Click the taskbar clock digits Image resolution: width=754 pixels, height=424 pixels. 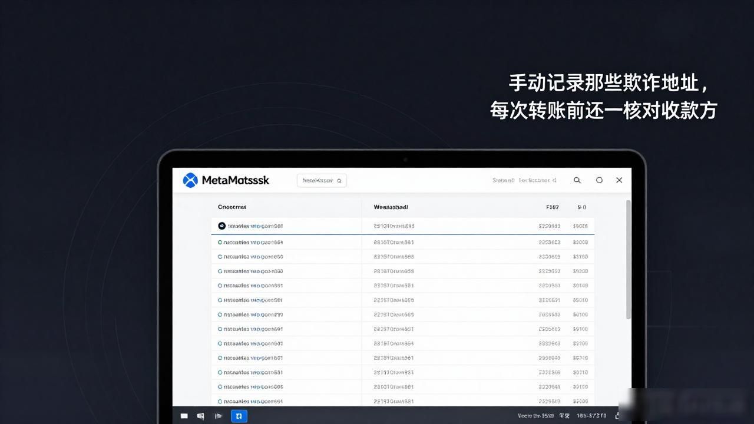click(590, 416)
